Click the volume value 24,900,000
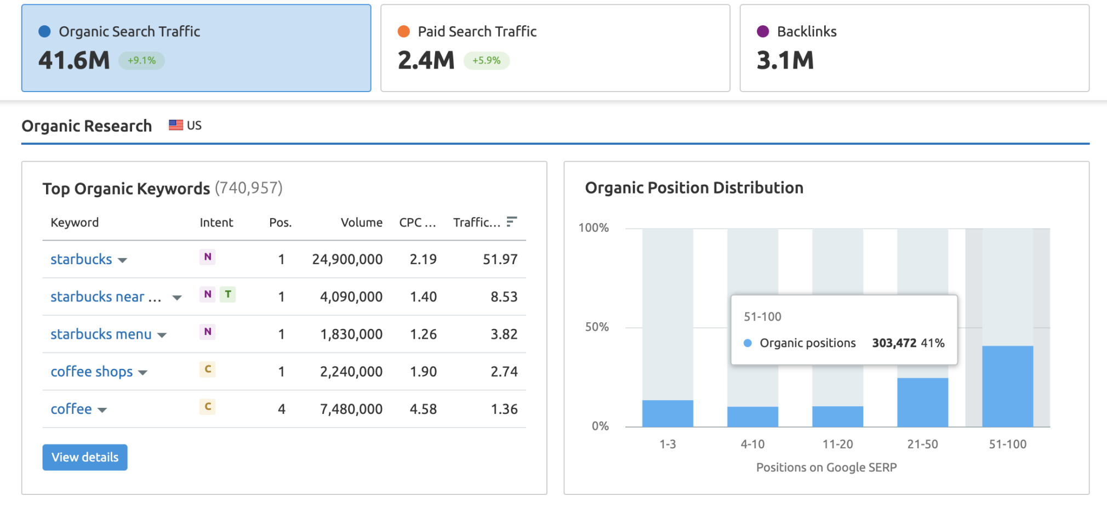The width and height of the screenshot is (1107, 507). point(347,259)
